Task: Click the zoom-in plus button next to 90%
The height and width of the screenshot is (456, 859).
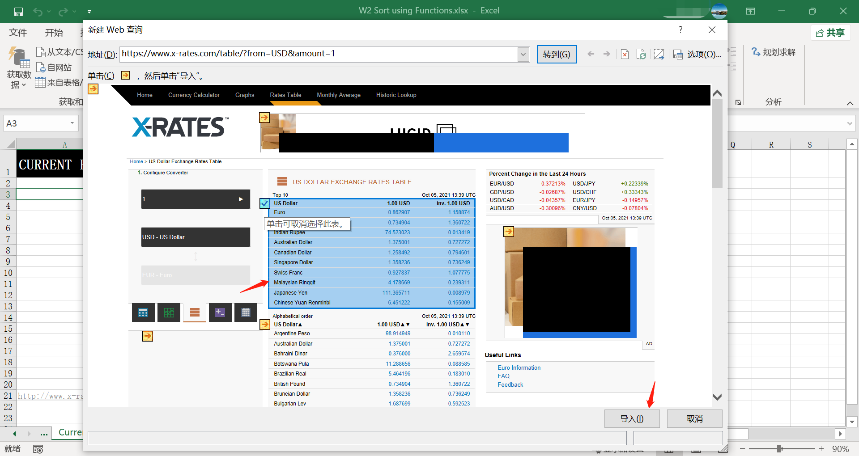Action: pyautogui.click(x=821, y=448)
